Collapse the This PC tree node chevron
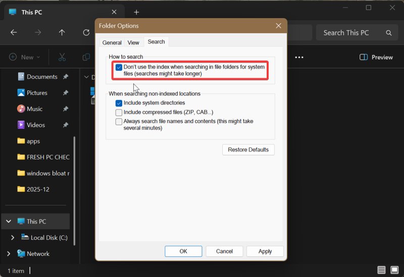This screenshot has height=277, width=404. click(x=9, y=221)
